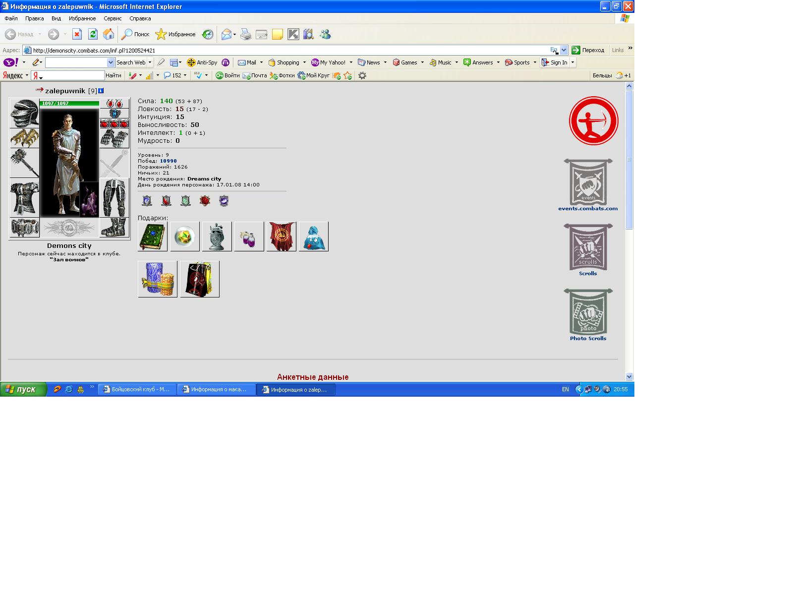Viewport: 793px width, 595px height.
Task: Click the purple potions gift
Action: click(x=249, y=237)
